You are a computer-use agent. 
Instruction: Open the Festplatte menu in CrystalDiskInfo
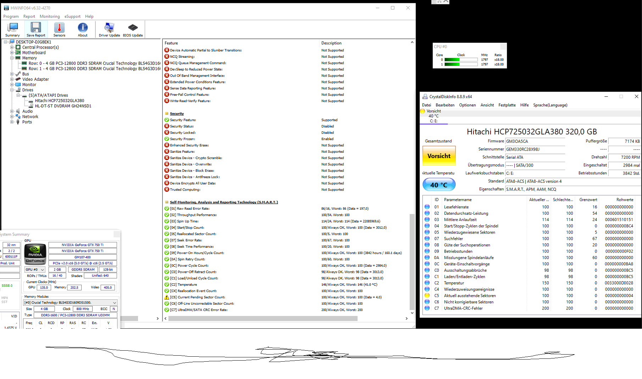pyautogui.click(x=507, y=105)
